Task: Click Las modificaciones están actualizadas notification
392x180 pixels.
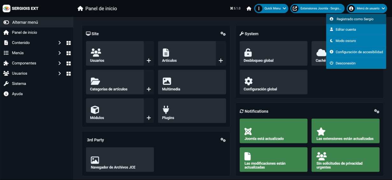Action: coord(273,160)
